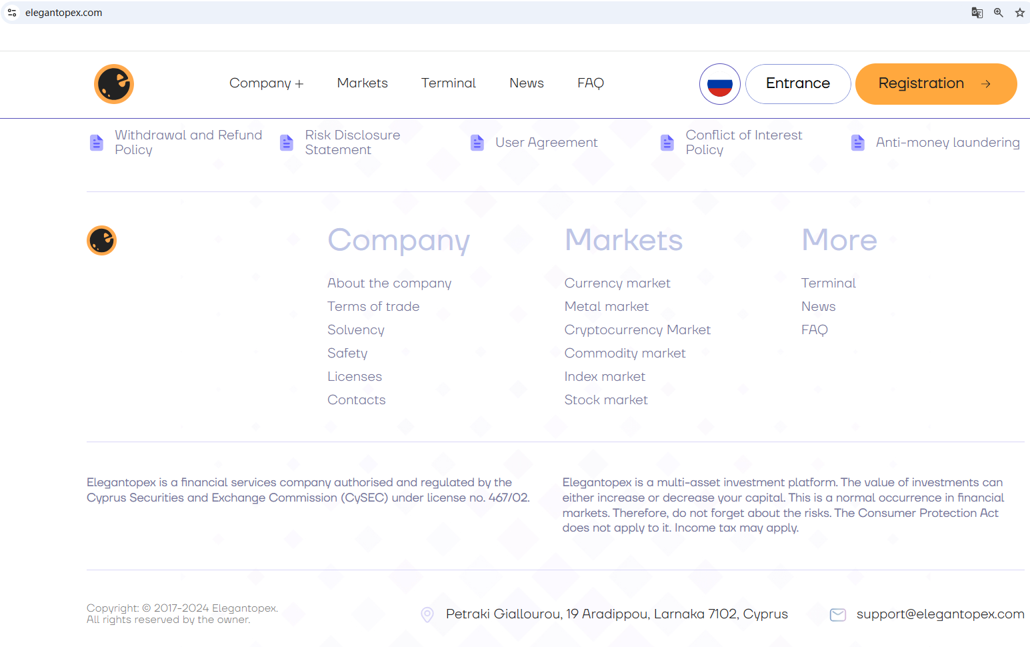Click the location pin icon by address
This screenshot has height=647, width=1030.
tap(427, 614)
